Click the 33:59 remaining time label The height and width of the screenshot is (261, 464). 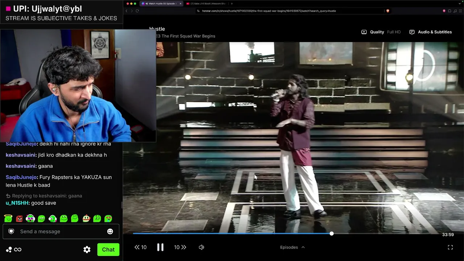pos(448,235)
